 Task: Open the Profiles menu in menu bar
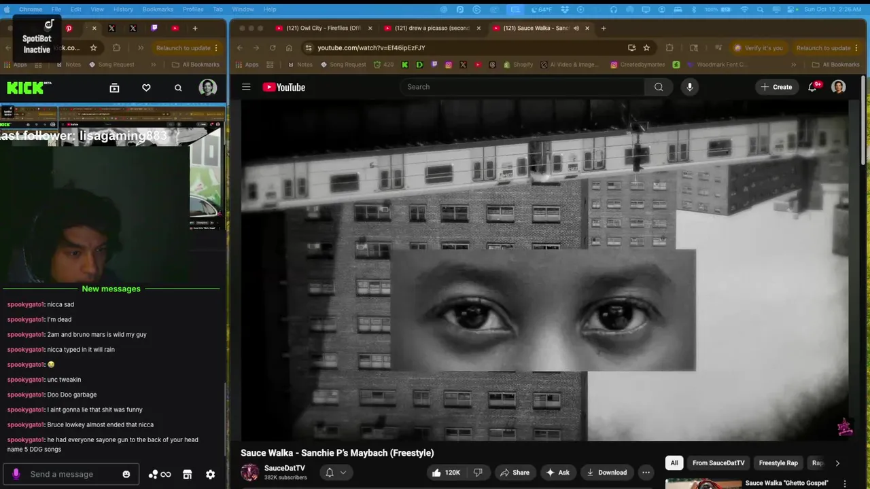coord(193,9)
